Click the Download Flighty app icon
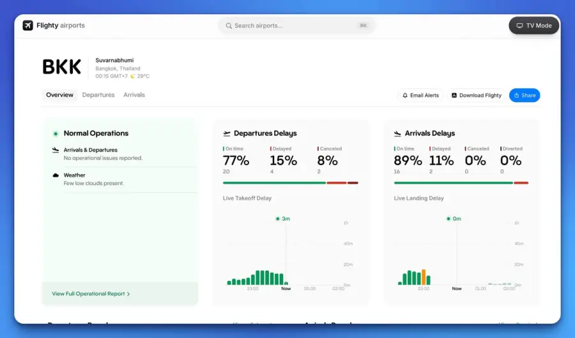This screenshot has height=338, width=575. (454, 95)
